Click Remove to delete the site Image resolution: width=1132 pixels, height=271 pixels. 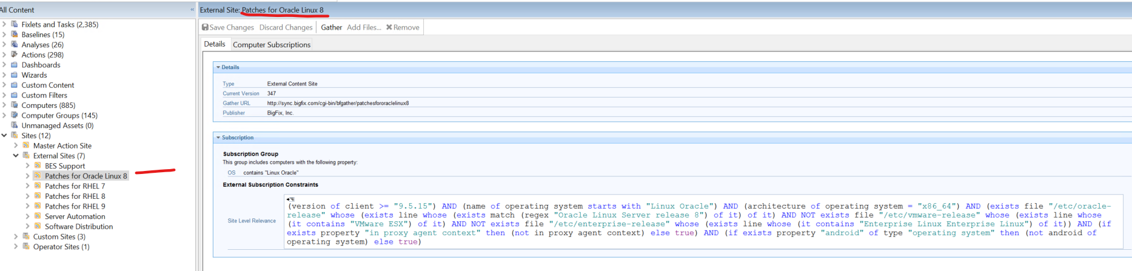click(x=403, y=27)
